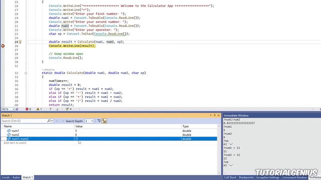Click ?num1/num2 in Immediate Window
The height and width of the screenshot is (180, 321).
pyautogui.click(x=232, y=119)
